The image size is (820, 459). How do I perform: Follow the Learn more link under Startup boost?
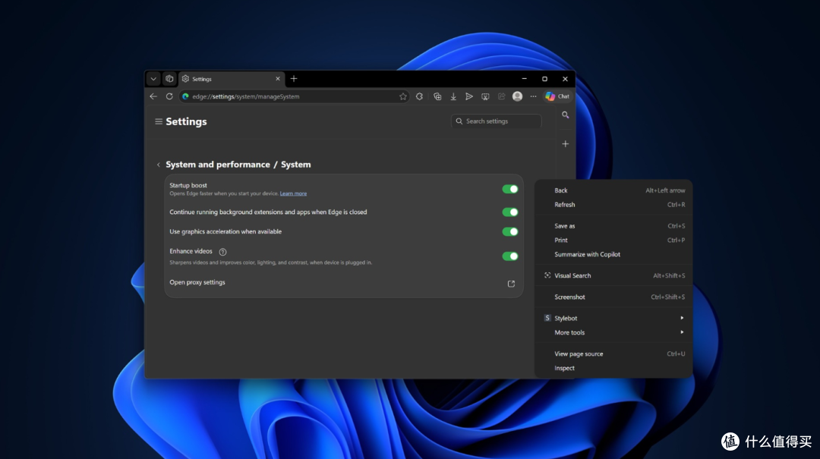293,193
